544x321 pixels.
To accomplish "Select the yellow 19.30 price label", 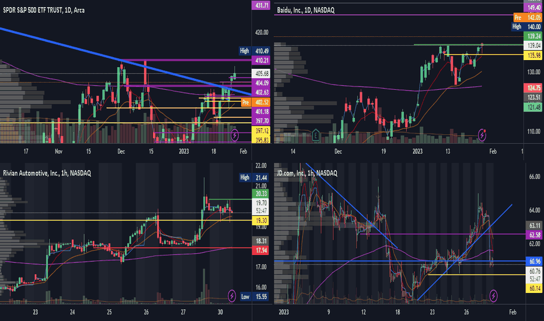I will 261,221.
